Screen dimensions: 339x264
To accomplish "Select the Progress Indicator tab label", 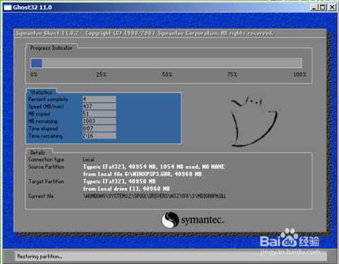I will (x=52, y=48).
